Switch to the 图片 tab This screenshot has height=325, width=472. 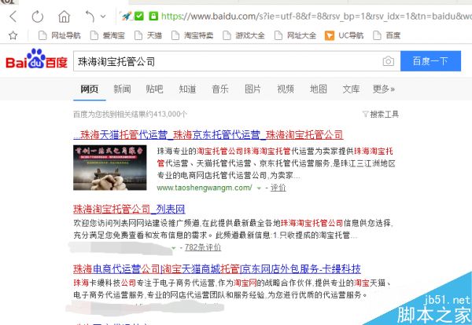pos(253,89)
